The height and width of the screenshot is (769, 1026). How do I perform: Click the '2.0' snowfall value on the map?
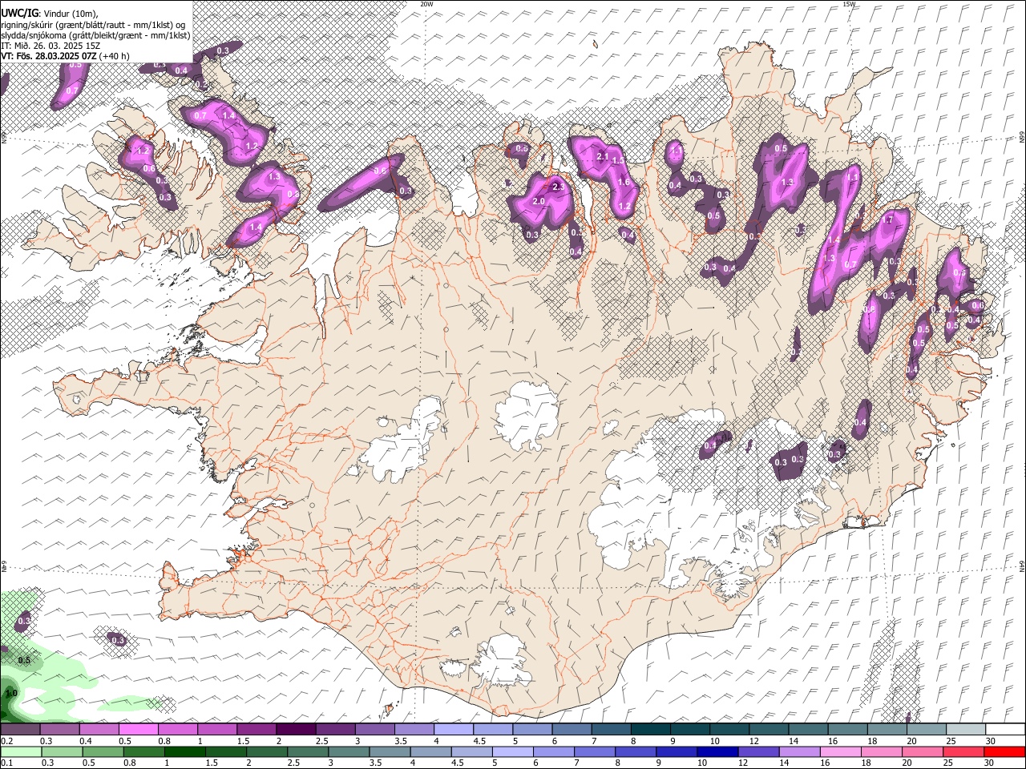[x=539, y=202]
